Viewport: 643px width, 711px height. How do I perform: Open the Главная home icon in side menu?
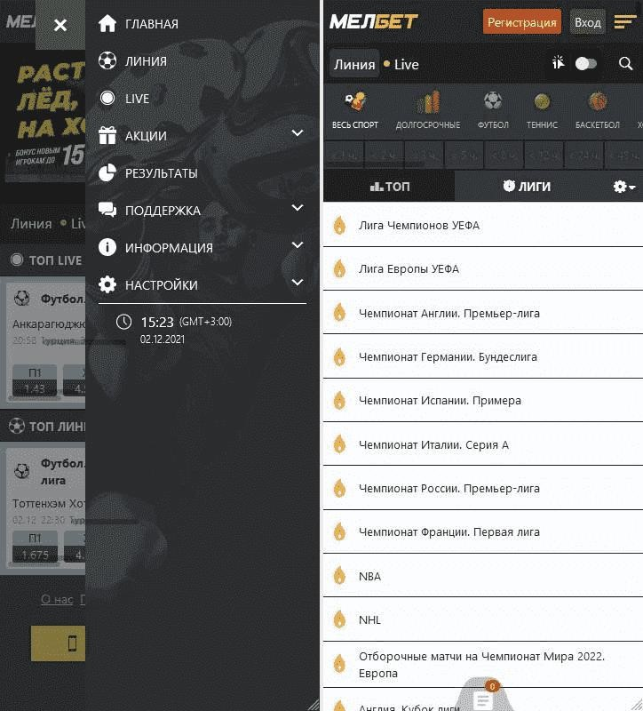coord(107,24)
